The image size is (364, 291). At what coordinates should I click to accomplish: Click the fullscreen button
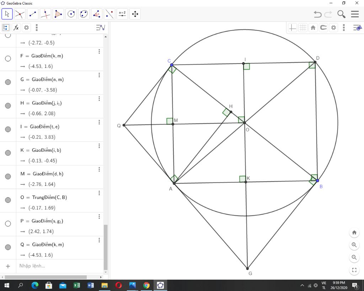pos(354,270)
